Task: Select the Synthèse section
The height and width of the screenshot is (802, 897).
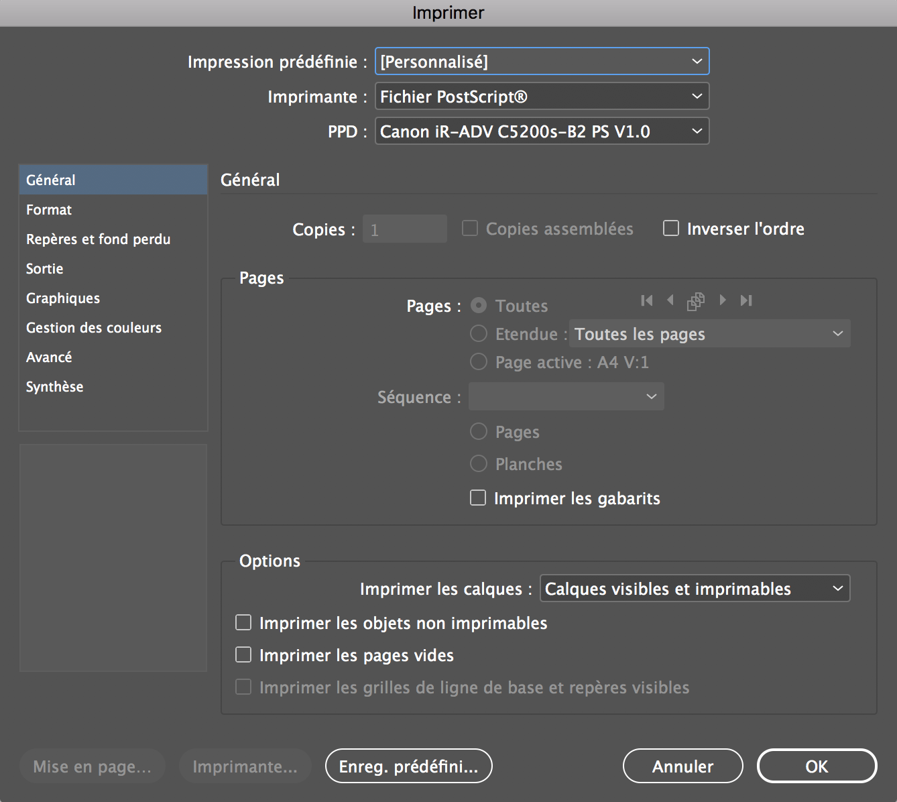Action: pyautogui.click(x=55, y=387)
